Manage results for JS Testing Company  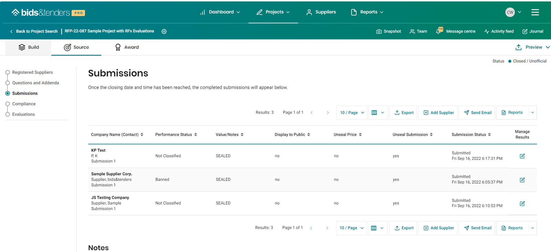pyautogui.click(x=522, y=204)
